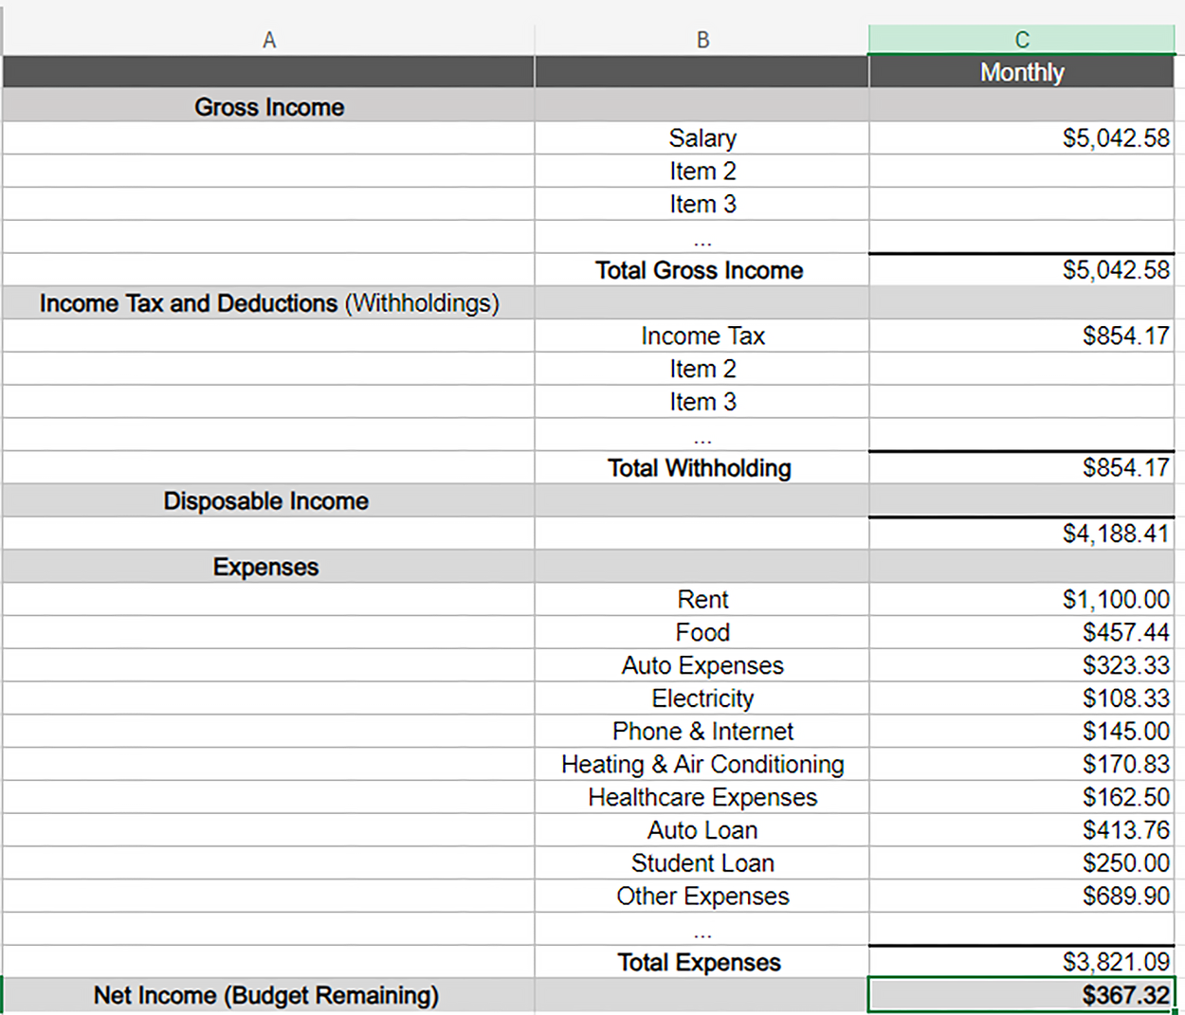Click the Income Tax amount $854.17
This screenshot has height=1015, width=1185.
click(1021, 335)
